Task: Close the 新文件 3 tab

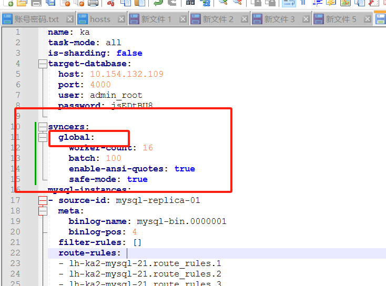Action: click(x=306, y=19)
